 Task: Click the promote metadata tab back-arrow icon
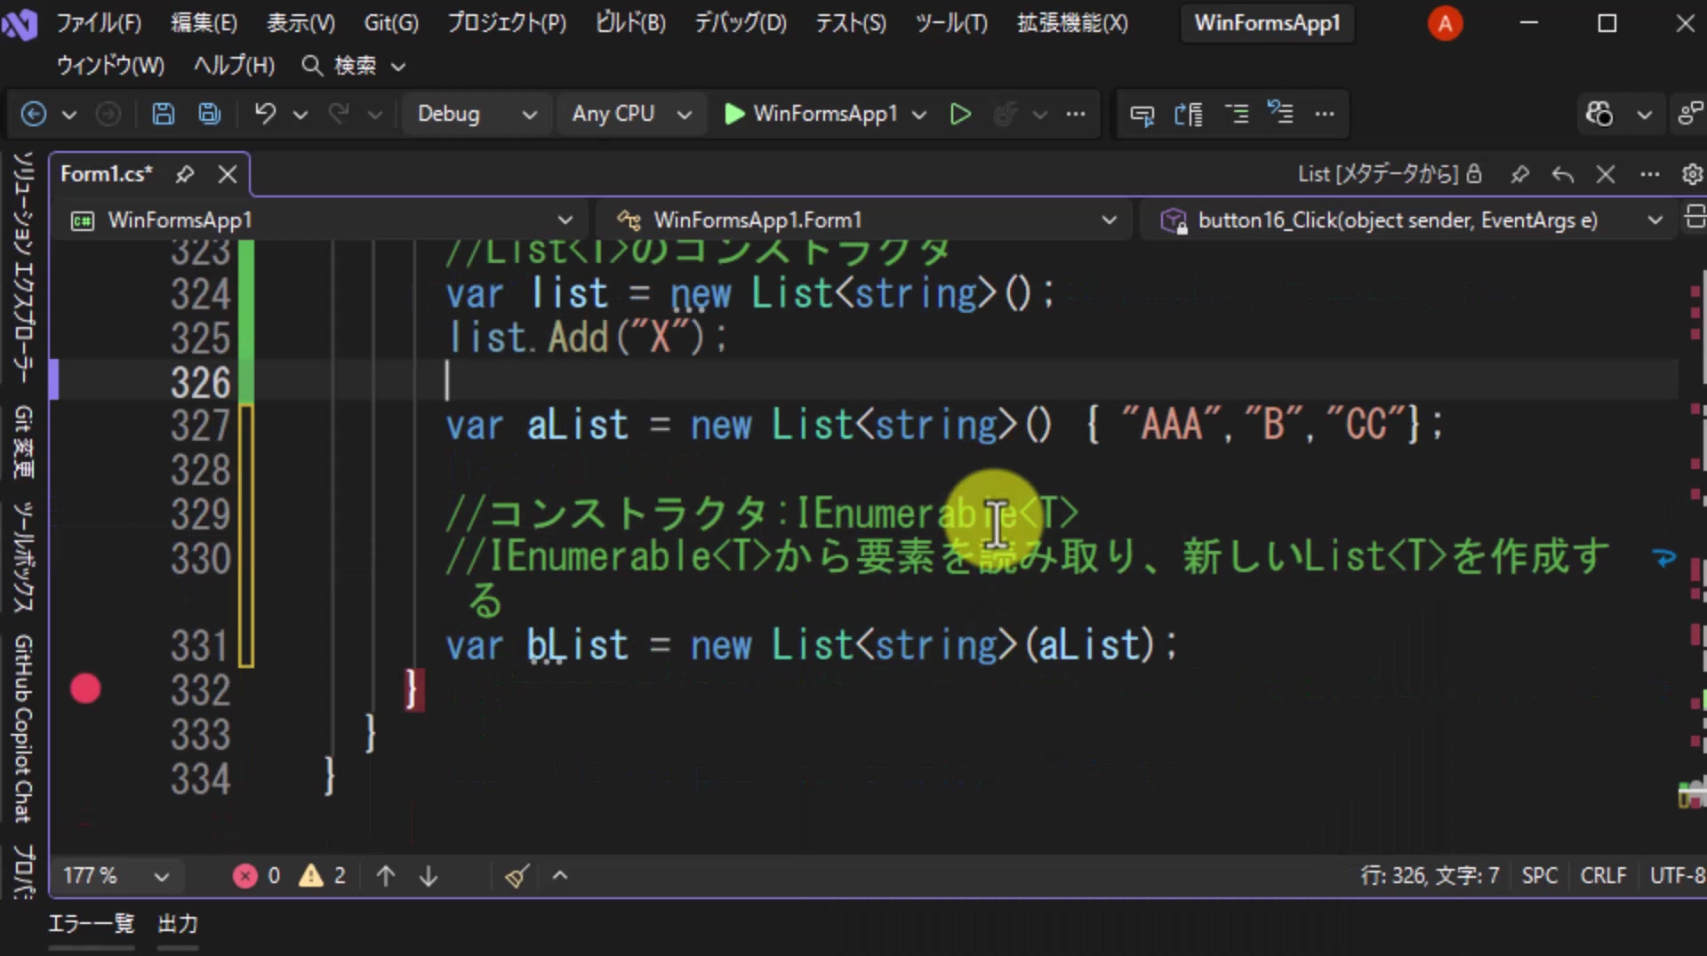[1562, 174]
